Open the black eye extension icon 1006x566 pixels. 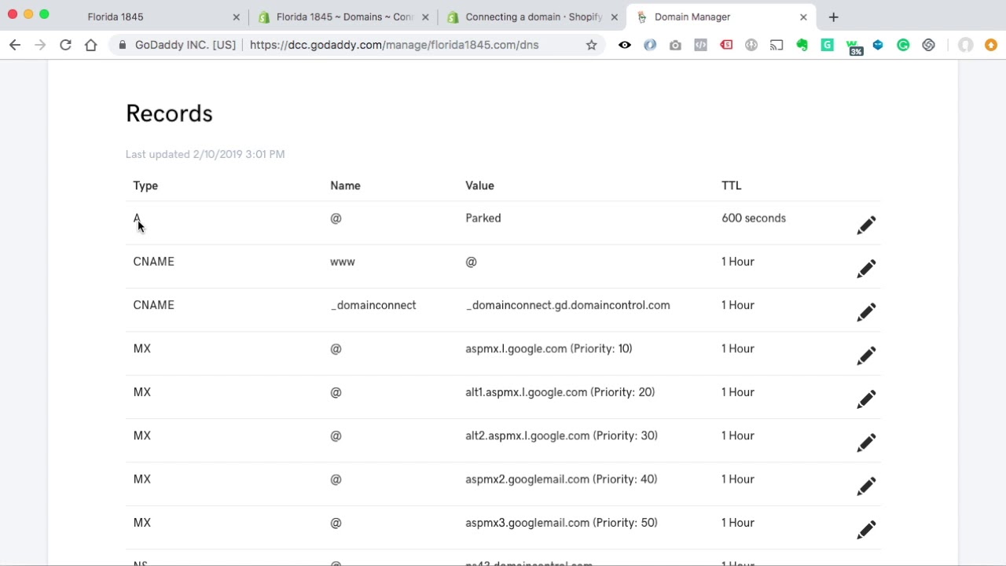pyautogui.click(x=625, y=45)
